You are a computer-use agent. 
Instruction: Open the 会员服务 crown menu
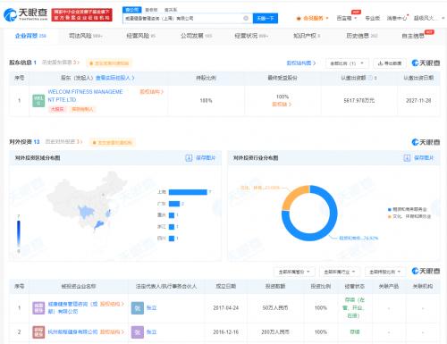coord(312,18)
